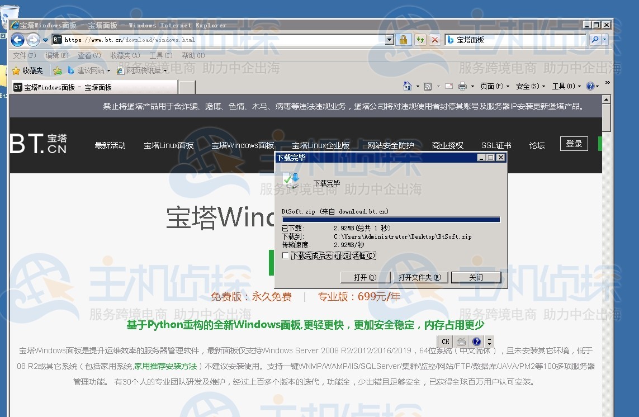Open the address bar history dropdown arrow
Image resolution: width=639 pixels, height=417 pixels.
click(389, 40)
